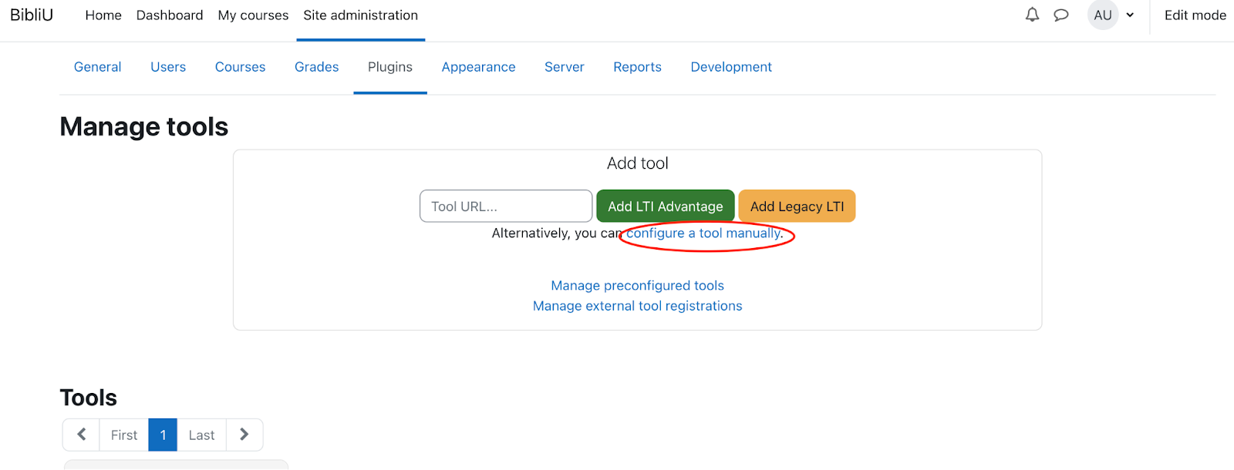
Task: Follow the configure a tool manually link
Action: click(704, 233)
